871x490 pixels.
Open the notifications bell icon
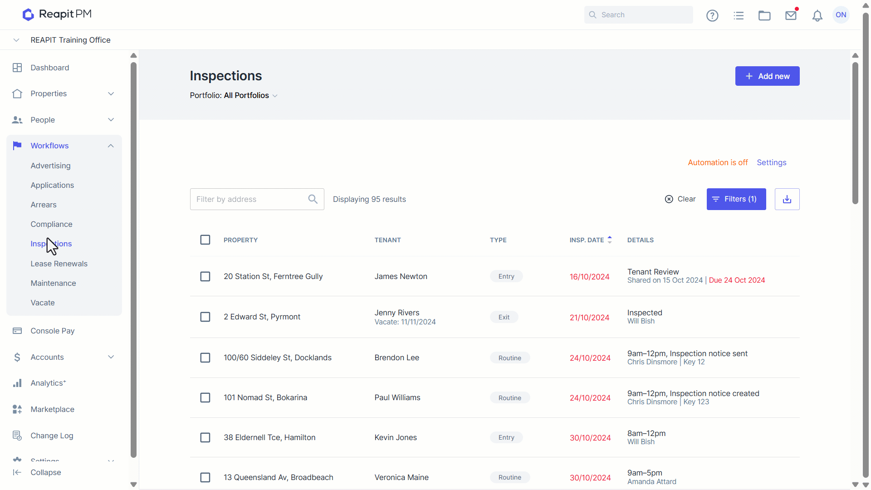817,15
